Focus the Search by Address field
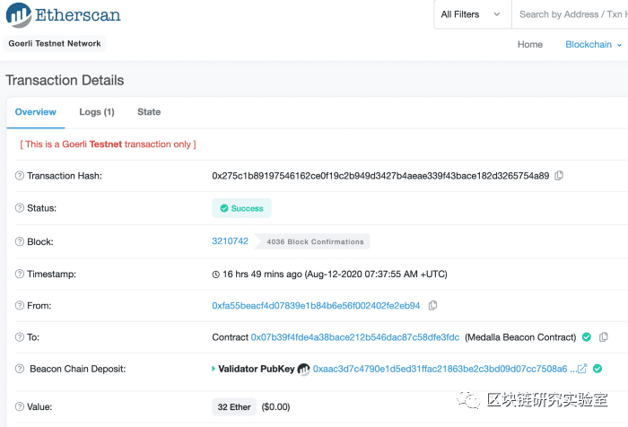The width and height of the screenshot is (628, 427). coord(570,14)
